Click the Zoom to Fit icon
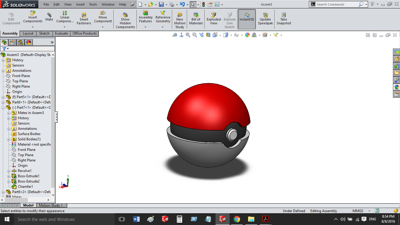This screenshot has width=400, height=225. [x=188, y=35]
